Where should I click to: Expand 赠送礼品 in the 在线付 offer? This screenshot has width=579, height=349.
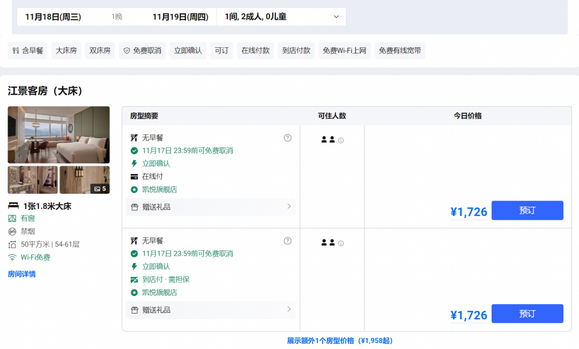pyautogui.click(x=211, y=207)
